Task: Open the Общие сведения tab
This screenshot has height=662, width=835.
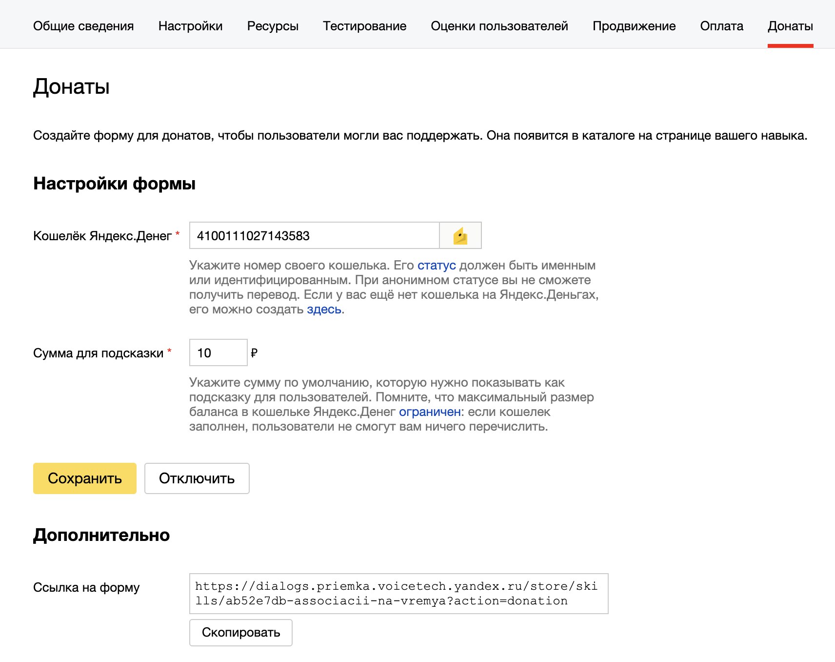Action: tap(83, 26)
